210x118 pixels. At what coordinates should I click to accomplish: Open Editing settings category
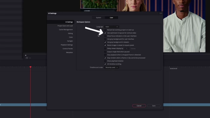70,33
